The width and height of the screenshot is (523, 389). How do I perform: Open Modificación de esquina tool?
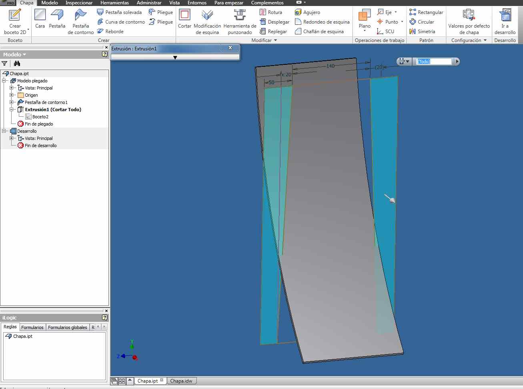207,21
